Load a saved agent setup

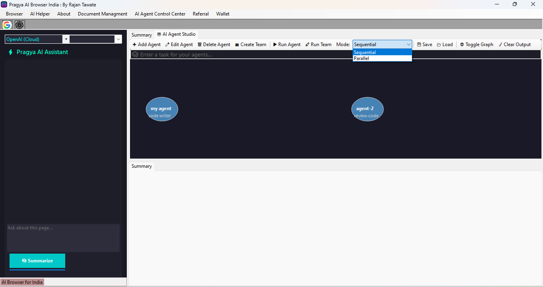click(x=445, y=45)
